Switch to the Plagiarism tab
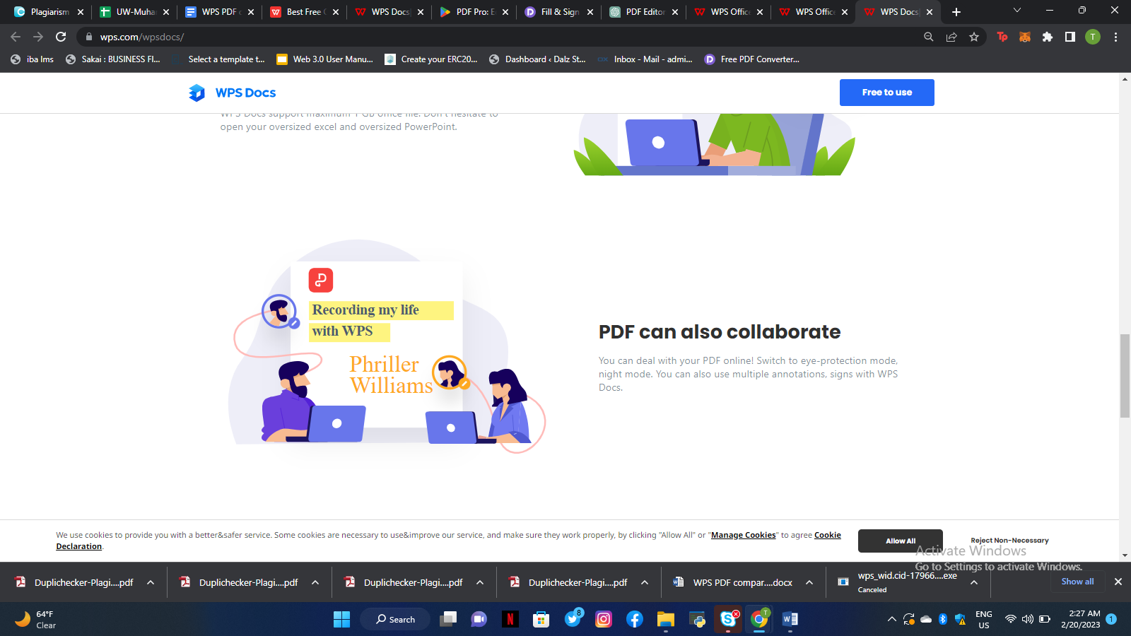The image size is (1131, 636). tap(49, 12)
